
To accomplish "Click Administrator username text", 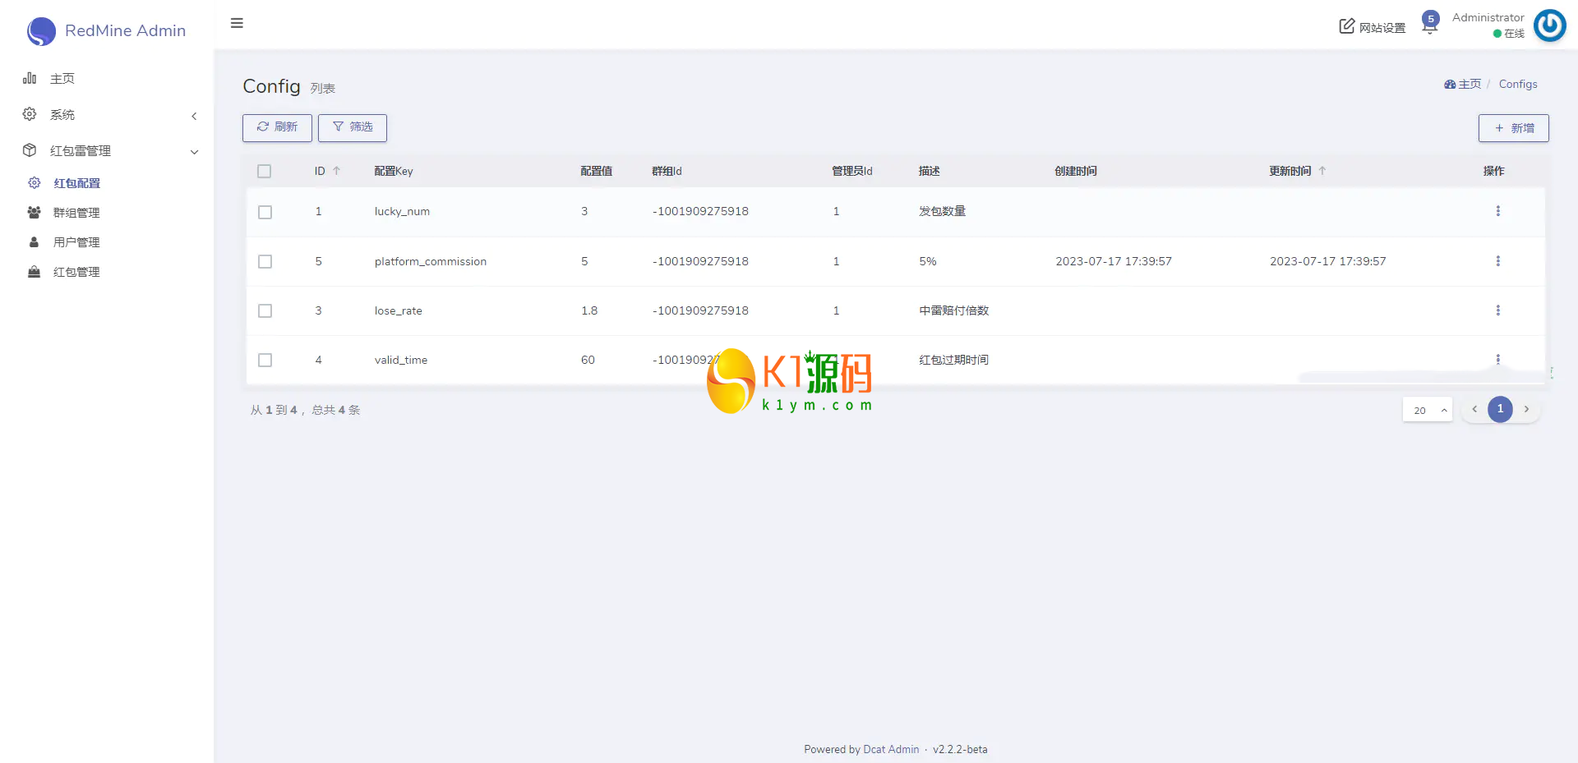I will click(1488, 17).
